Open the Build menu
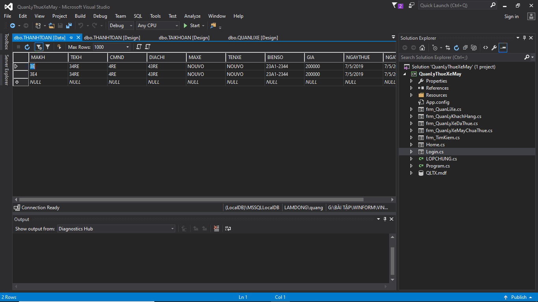The image size is (538, 302). pyautogui.click(x=80, y=16)
